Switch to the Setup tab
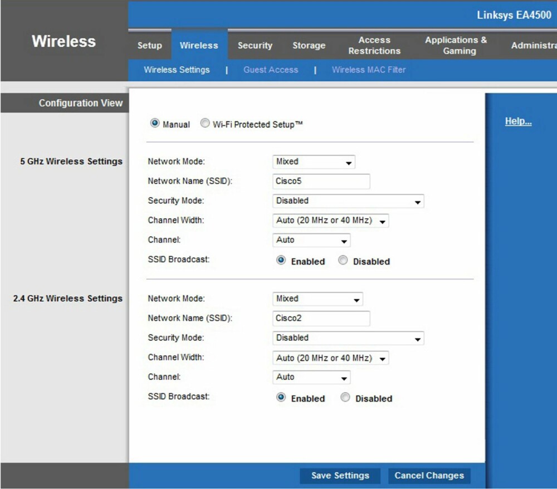557x489 pixels. (x=149, y=46)
